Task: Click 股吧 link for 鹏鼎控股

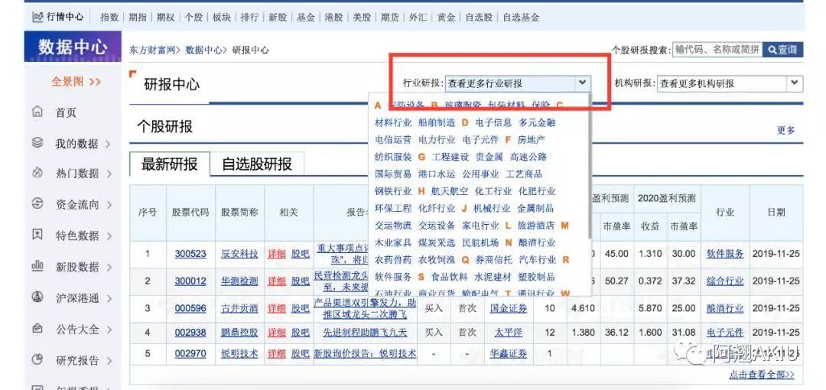Action: (301, 333)
